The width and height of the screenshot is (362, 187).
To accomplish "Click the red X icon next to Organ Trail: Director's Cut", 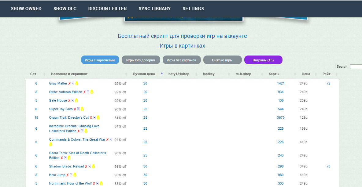I will tap(91, 117).
